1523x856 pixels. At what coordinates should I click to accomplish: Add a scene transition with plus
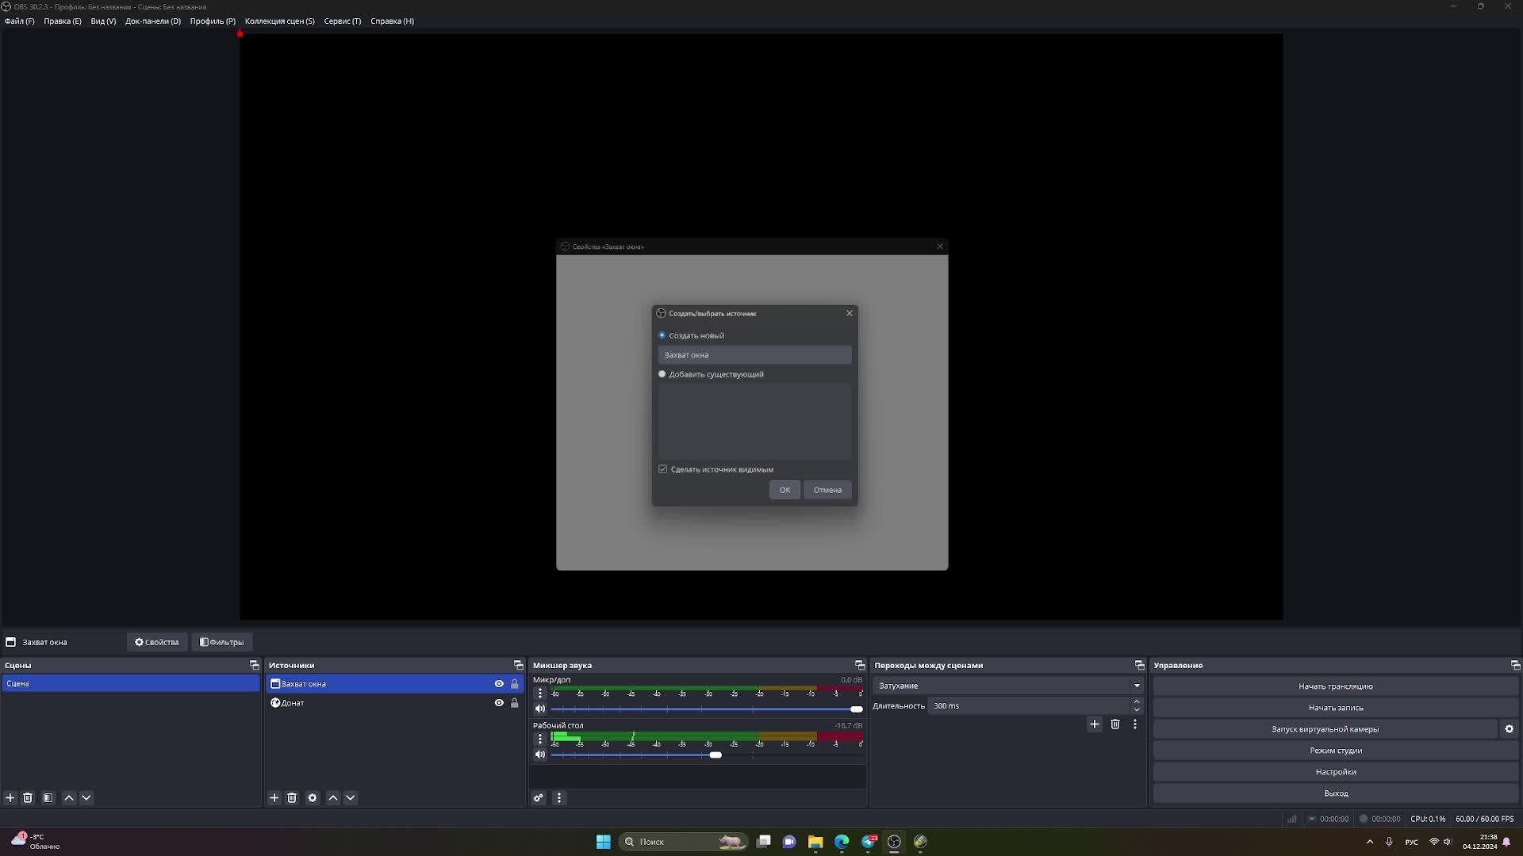point(1095,724)
